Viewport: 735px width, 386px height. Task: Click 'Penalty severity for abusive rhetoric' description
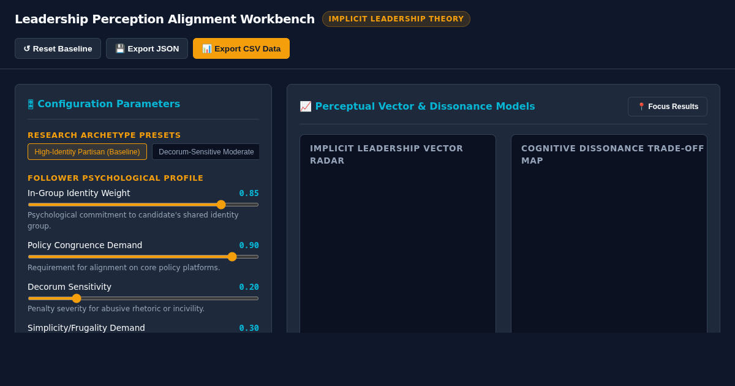point(116,309)
